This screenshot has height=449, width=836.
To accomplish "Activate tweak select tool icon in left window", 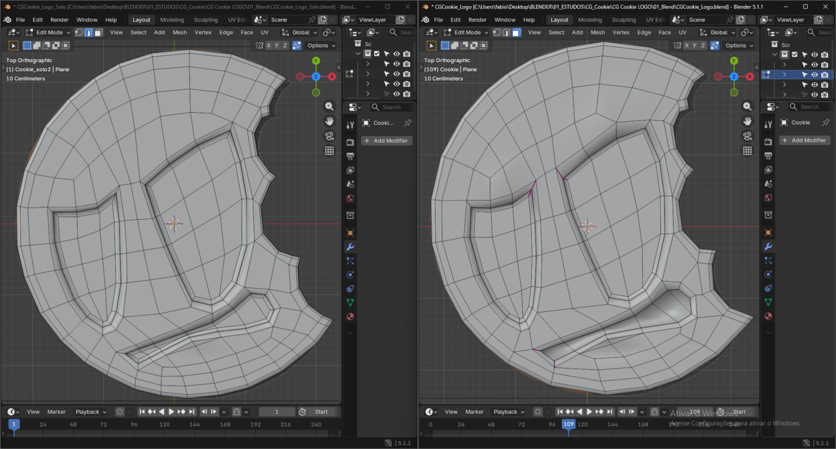I will coord(13,45).
